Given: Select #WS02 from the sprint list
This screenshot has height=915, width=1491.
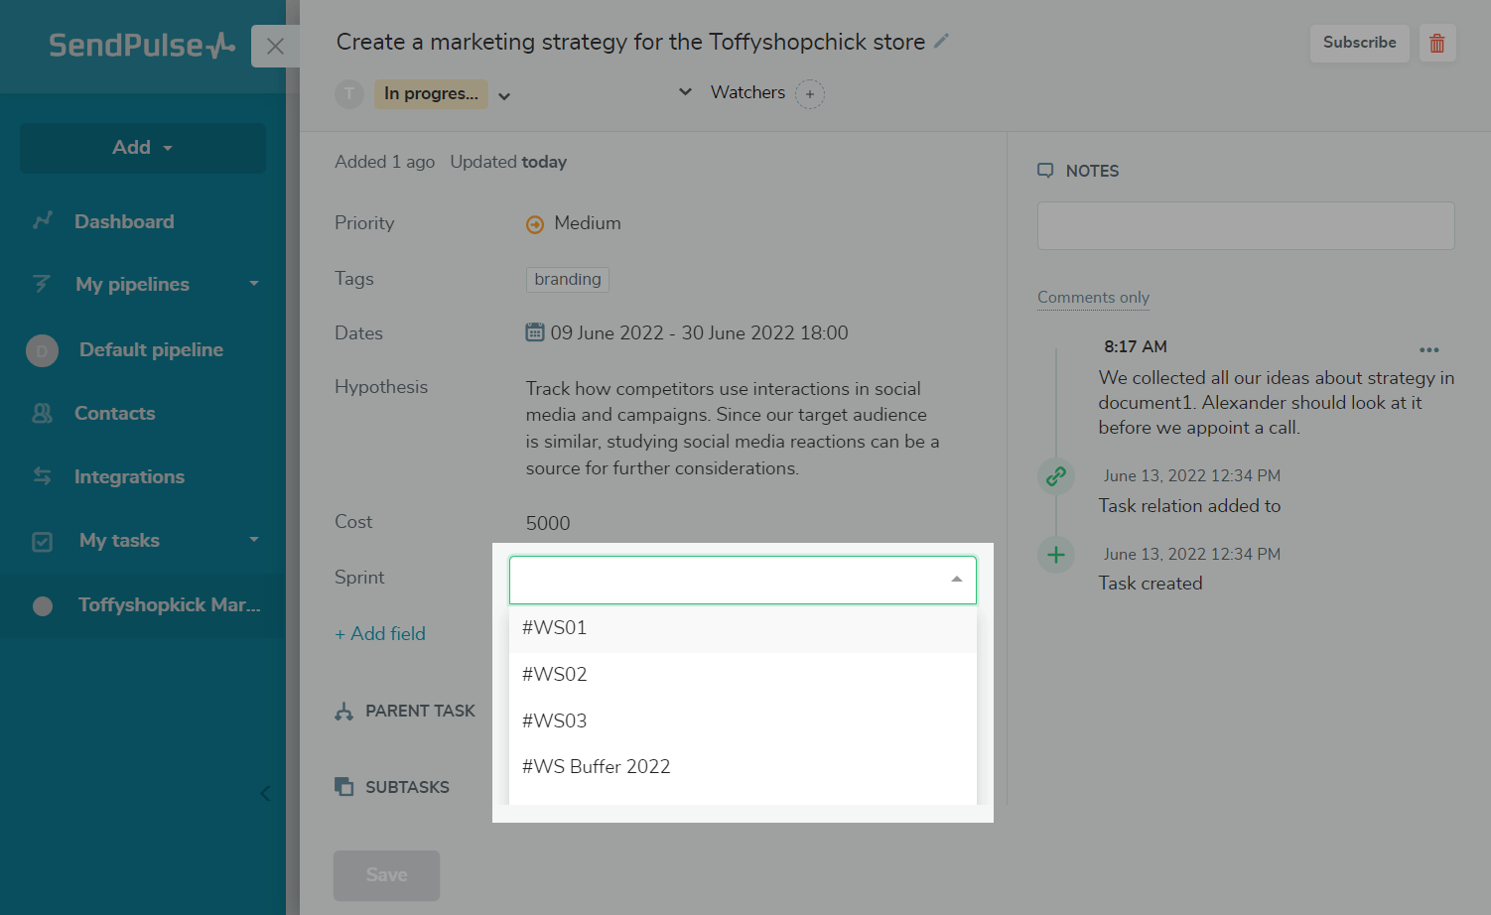Looking at the screenshot, I should click(555, 675).
